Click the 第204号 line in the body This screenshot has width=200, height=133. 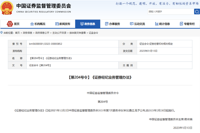click(103, 102)
